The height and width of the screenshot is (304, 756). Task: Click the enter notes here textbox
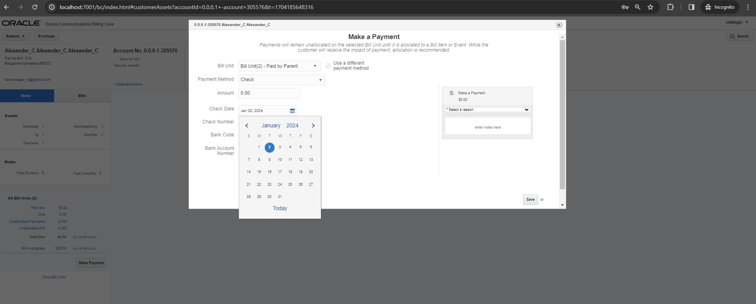[488, 126]
